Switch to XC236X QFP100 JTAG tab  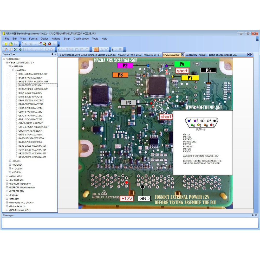pos(130,55)
